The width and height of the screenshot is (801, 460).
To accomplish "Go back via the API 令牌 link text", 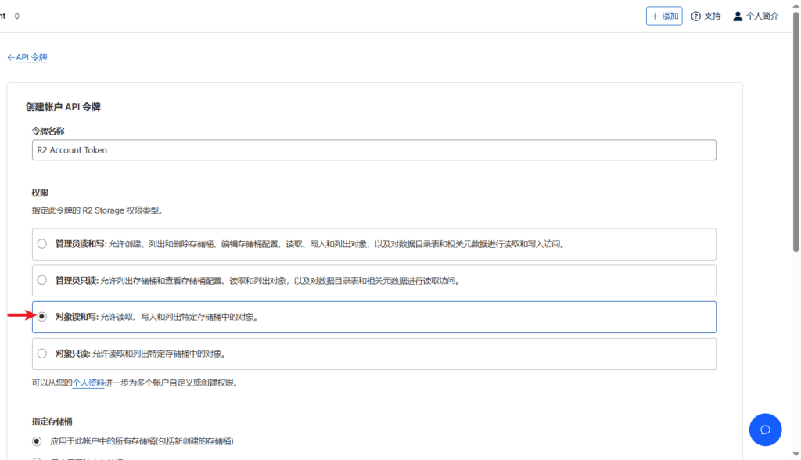I will point(32,57).
